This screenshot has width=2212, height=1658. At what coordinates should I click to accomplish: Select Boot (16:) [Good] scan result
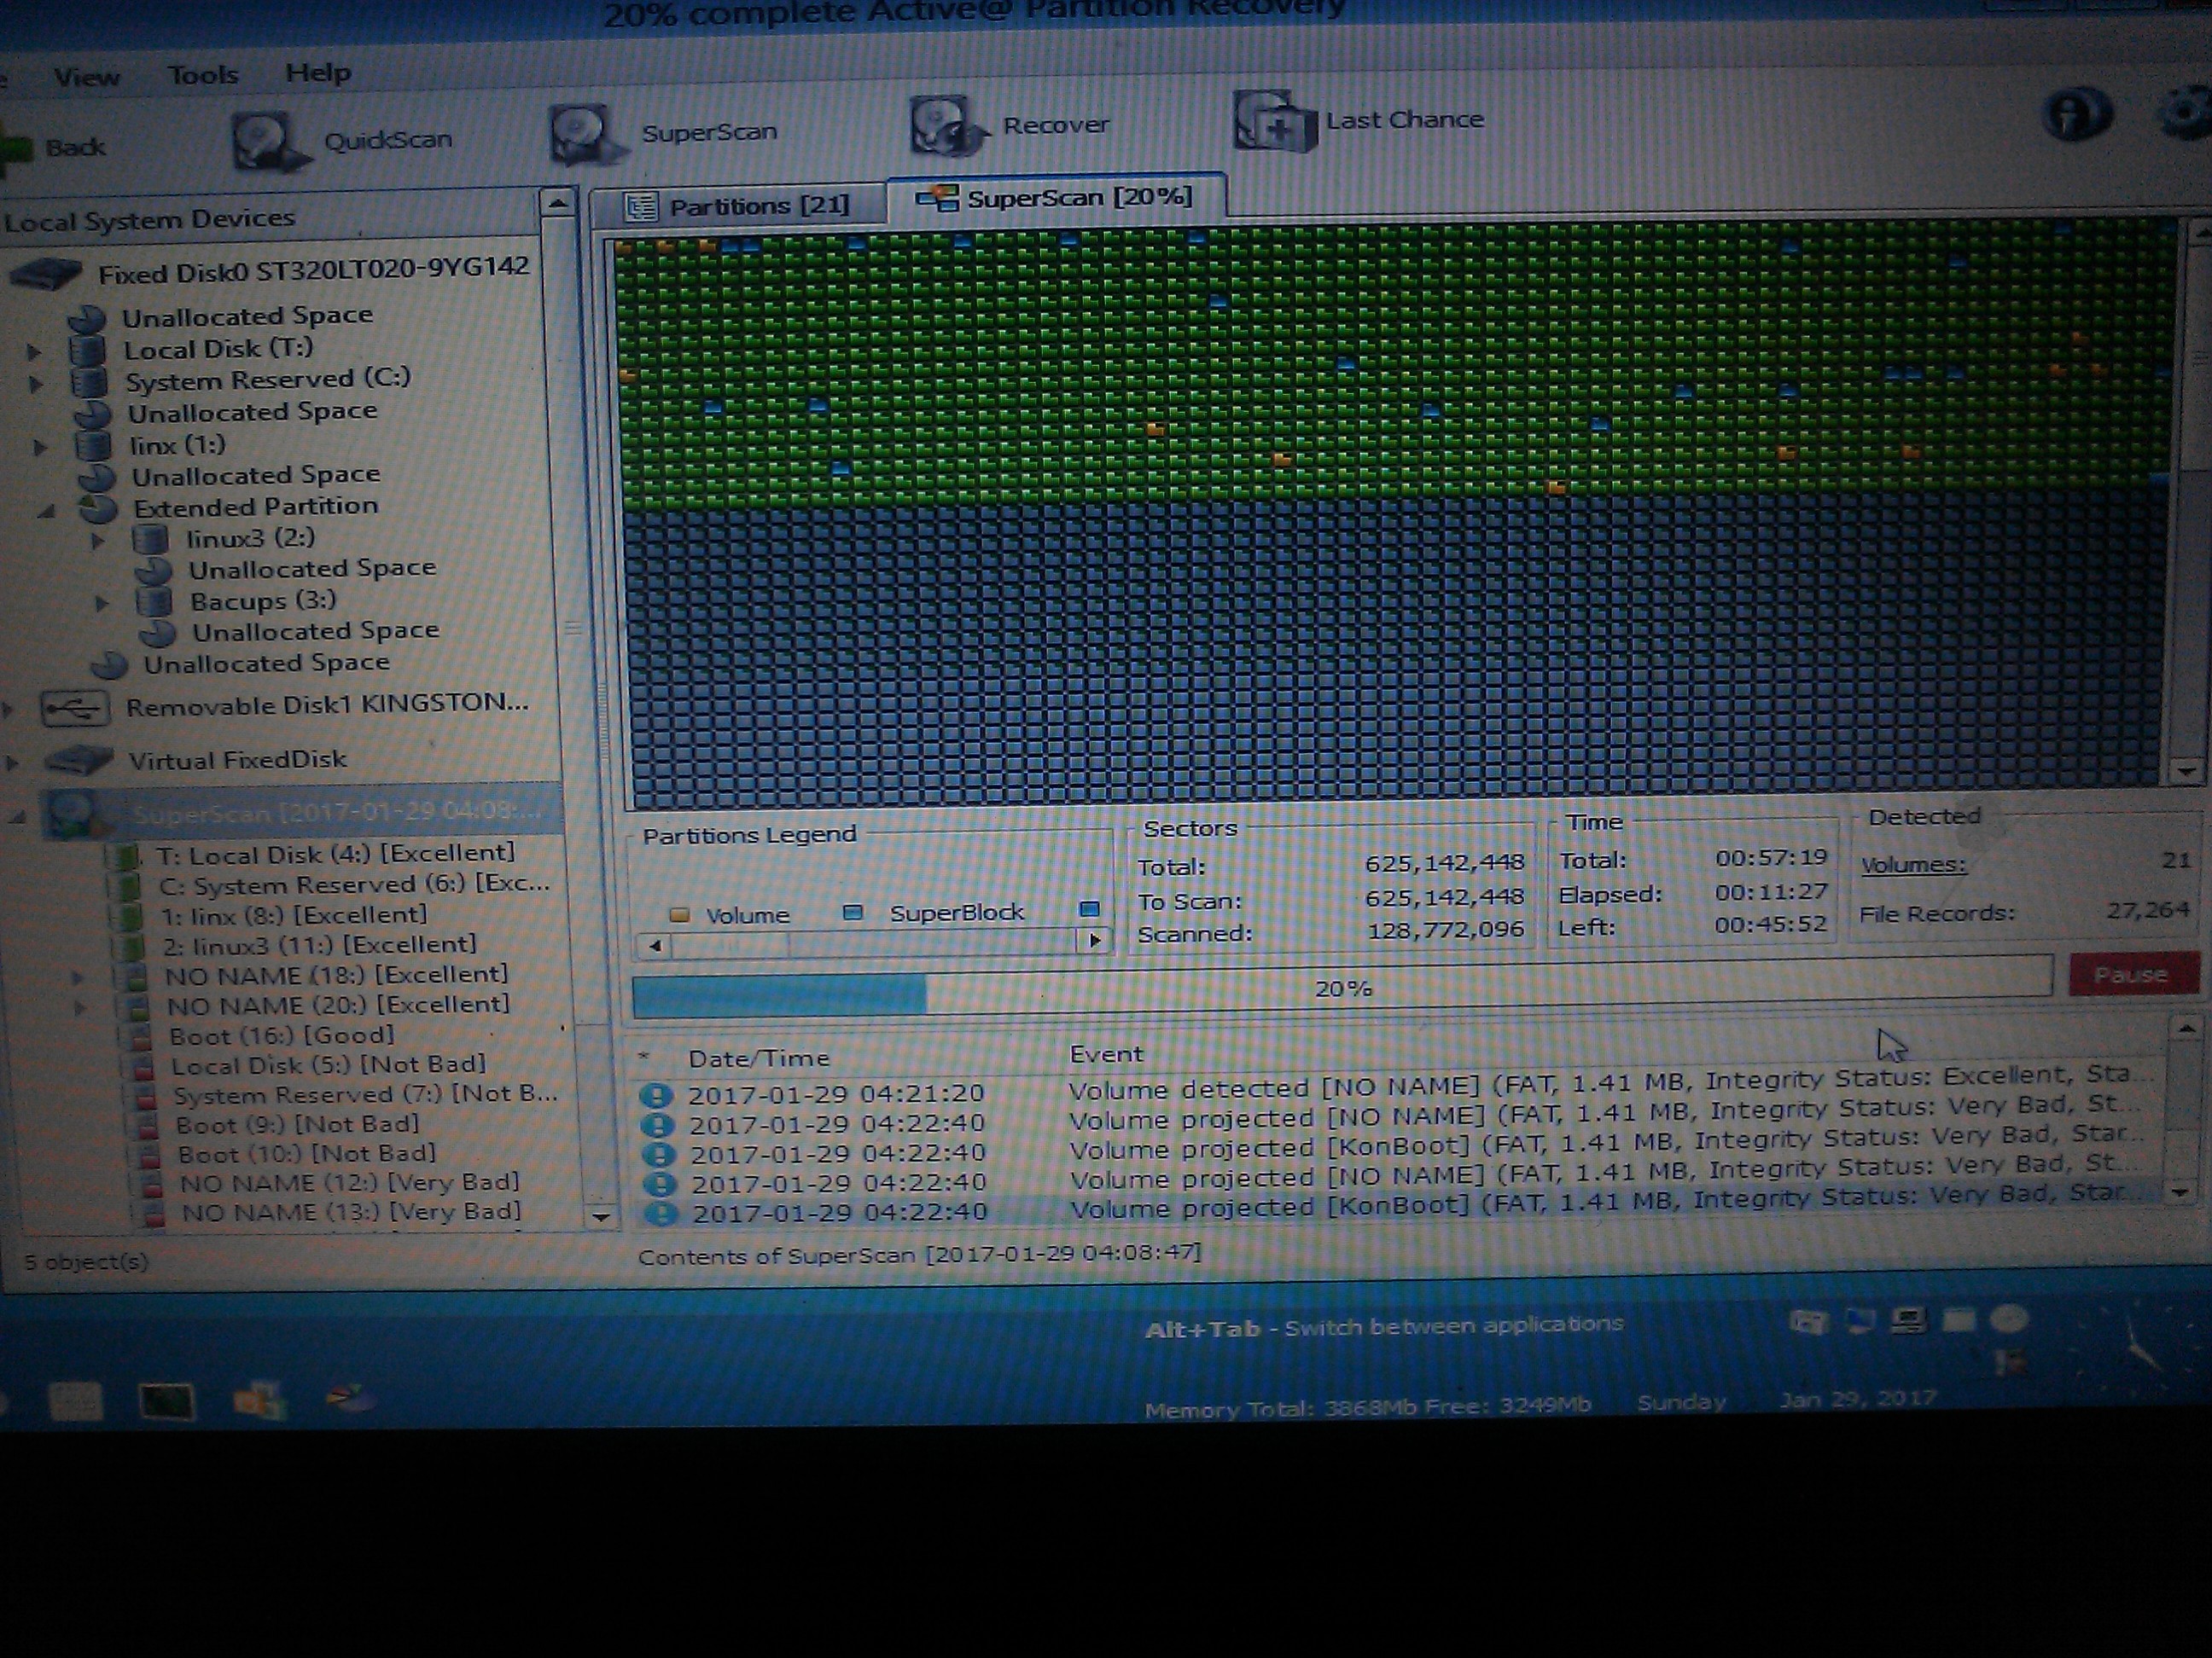click(x=281, y=1035)
